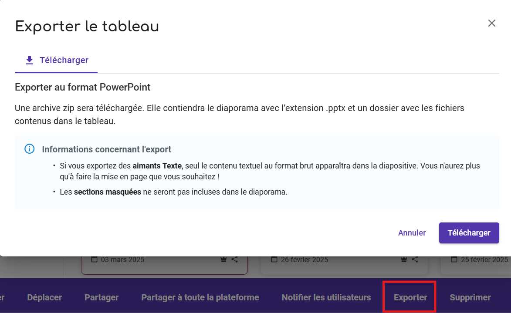The width and height of the screenshot is (511, 313).
Task: Click the calendar icon next to 26 février 2025
Action: click(x=274, y=259)
